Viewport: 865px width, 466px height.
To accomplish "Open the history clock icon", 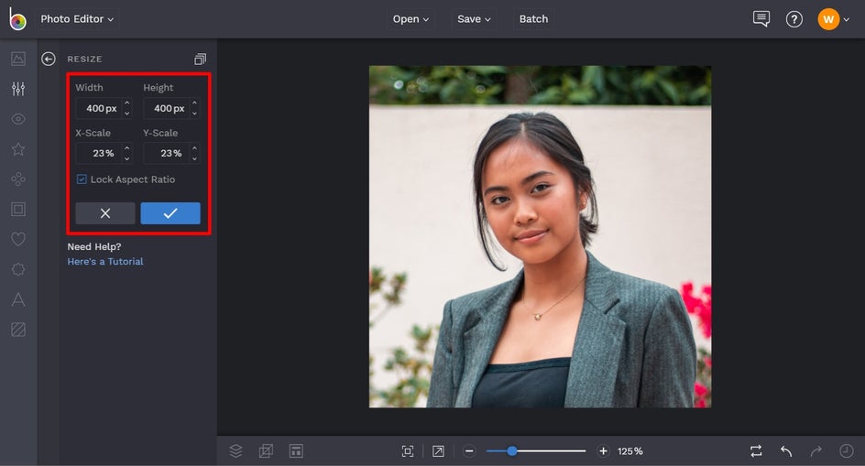I will click(x=847, y=451).
